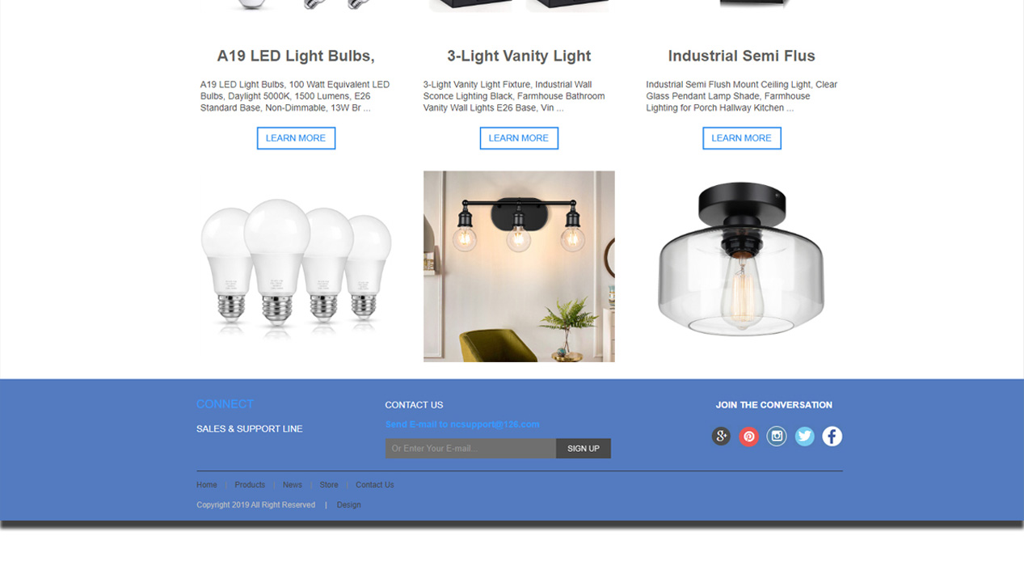The height and width of the screenshot is (565, 1024).
Task: Open the Google Plus social icon
Action: (x=721, y=436)
